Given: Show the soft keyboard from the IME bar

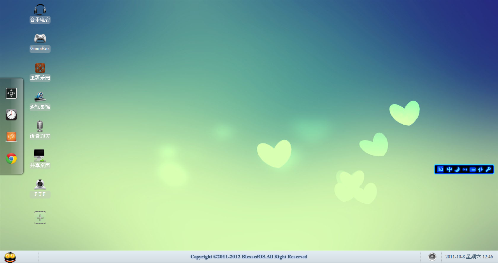Looking at the screenshot, I should point(472,169).
